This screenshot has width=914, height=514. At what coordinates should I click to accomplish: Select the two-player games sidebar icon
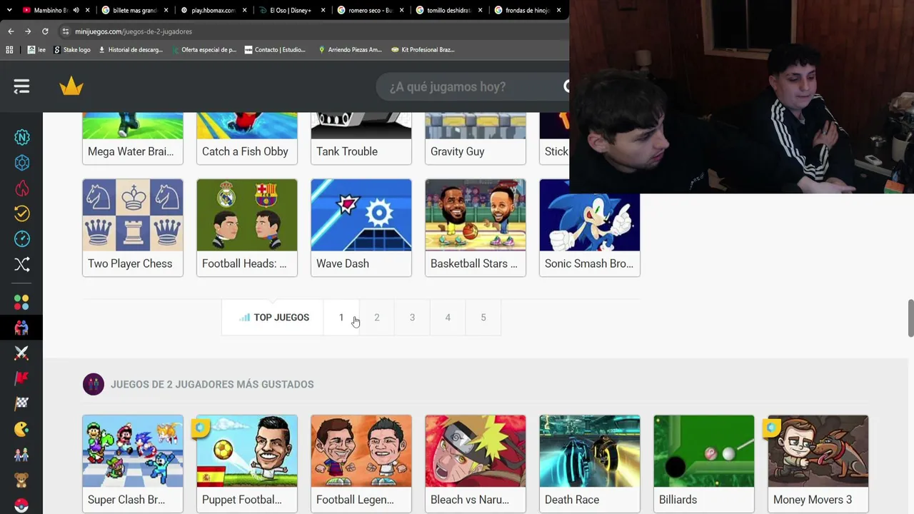coord(21,328)
